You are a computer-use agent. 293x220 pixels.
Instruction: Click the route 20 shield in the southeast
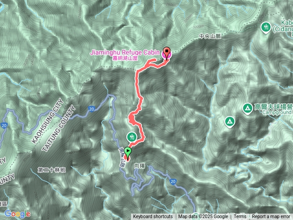pos(173,181)
